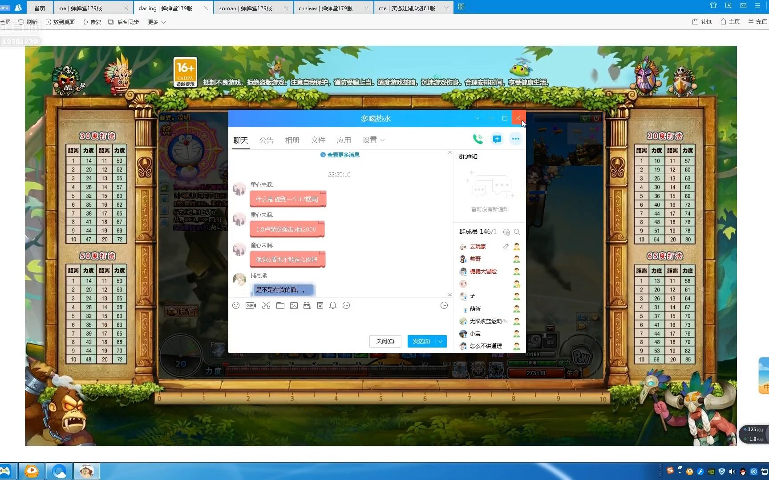This screenshot has height=480, width=769.
Task: Click the bell notification icon in chat toolbar
Action: (333, 305)
